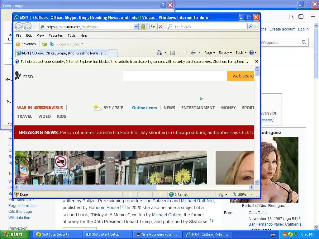Click the Live Search input field
319x239 pixels.
(206, 26)
